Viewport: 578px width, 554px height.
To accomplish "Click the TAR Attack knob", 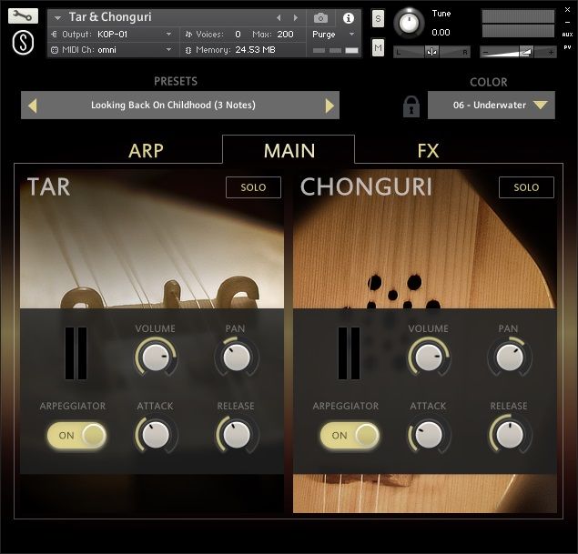I will [x=155, y=434].
